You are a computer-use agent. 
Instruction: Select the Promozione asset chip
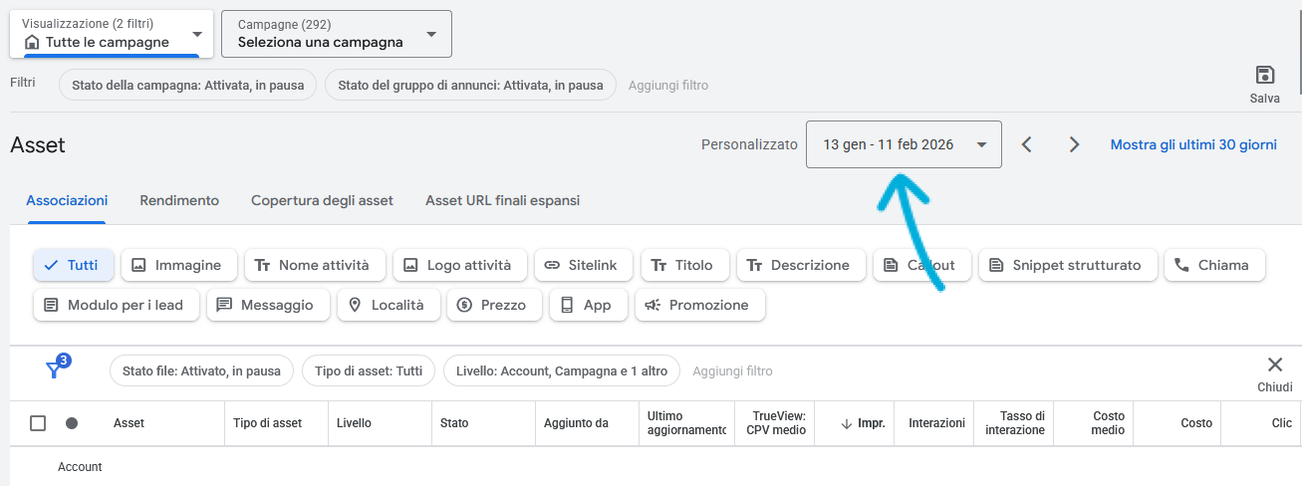tap(698, 305)
